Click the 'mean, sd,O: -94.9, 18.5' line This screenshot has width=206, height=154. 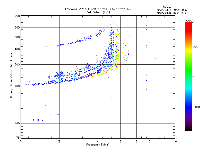click(171, 10)
